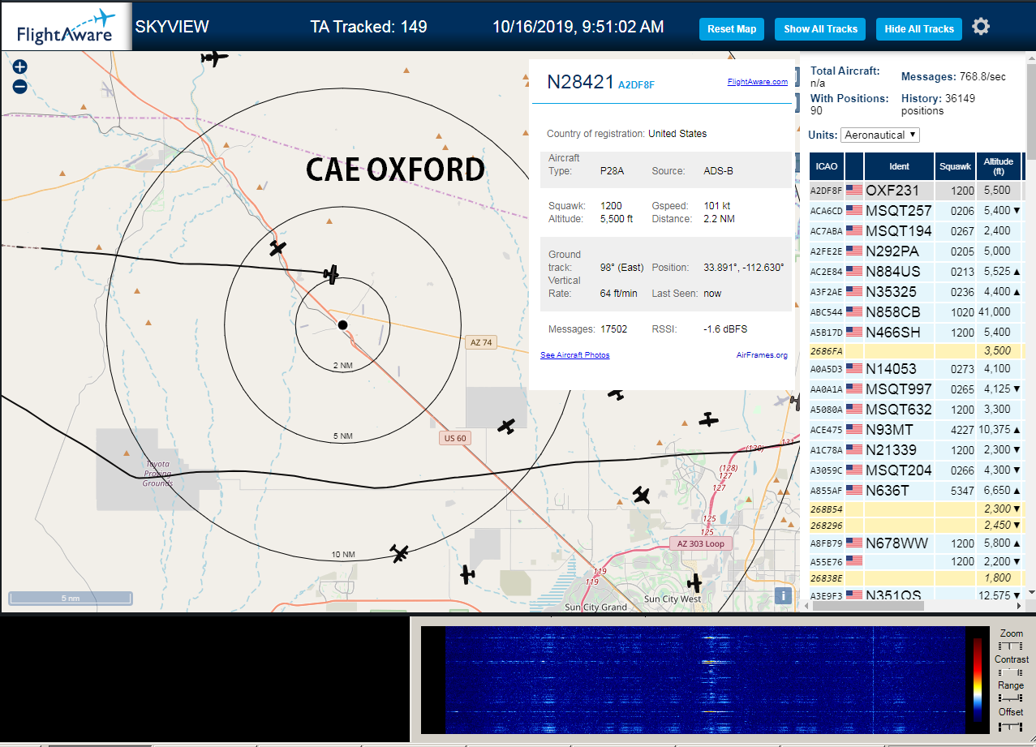Select the aircraft icon above Sun City West
Screen dimensions: 1036x747
click(x=694, y=582)
